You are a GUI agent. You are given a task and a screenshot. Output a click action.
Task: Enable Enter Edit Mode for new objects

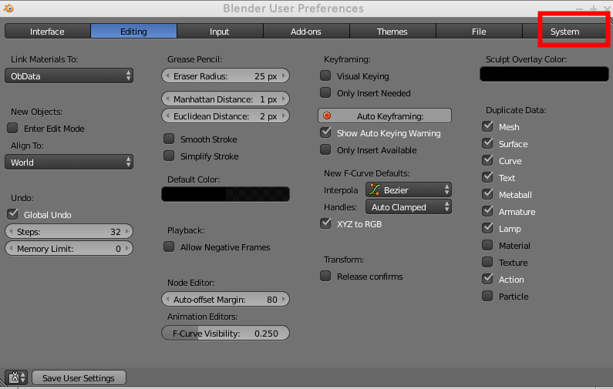pyautogui.click(x=12, y=128)
